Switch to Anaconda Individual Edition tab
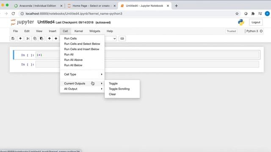This screenshot has height=152, width=271. pos(38,6)
